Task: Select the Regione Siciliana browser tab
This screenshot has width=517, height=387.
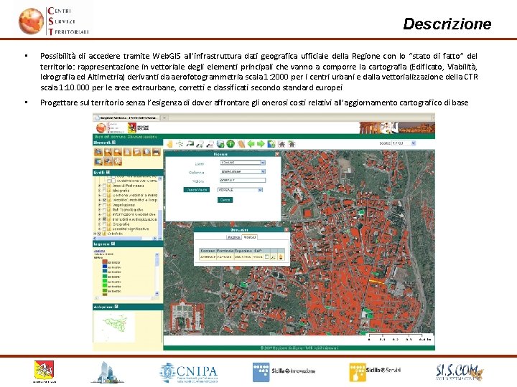Action: pyautogui.click(x=127, y=118)
